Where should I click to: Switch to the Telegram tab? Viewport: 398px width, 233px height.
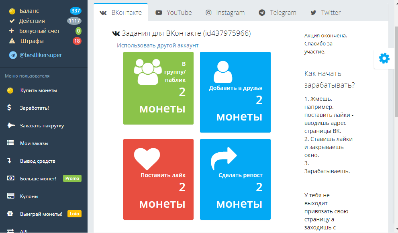pyautogui.click(x=278, y=13)
